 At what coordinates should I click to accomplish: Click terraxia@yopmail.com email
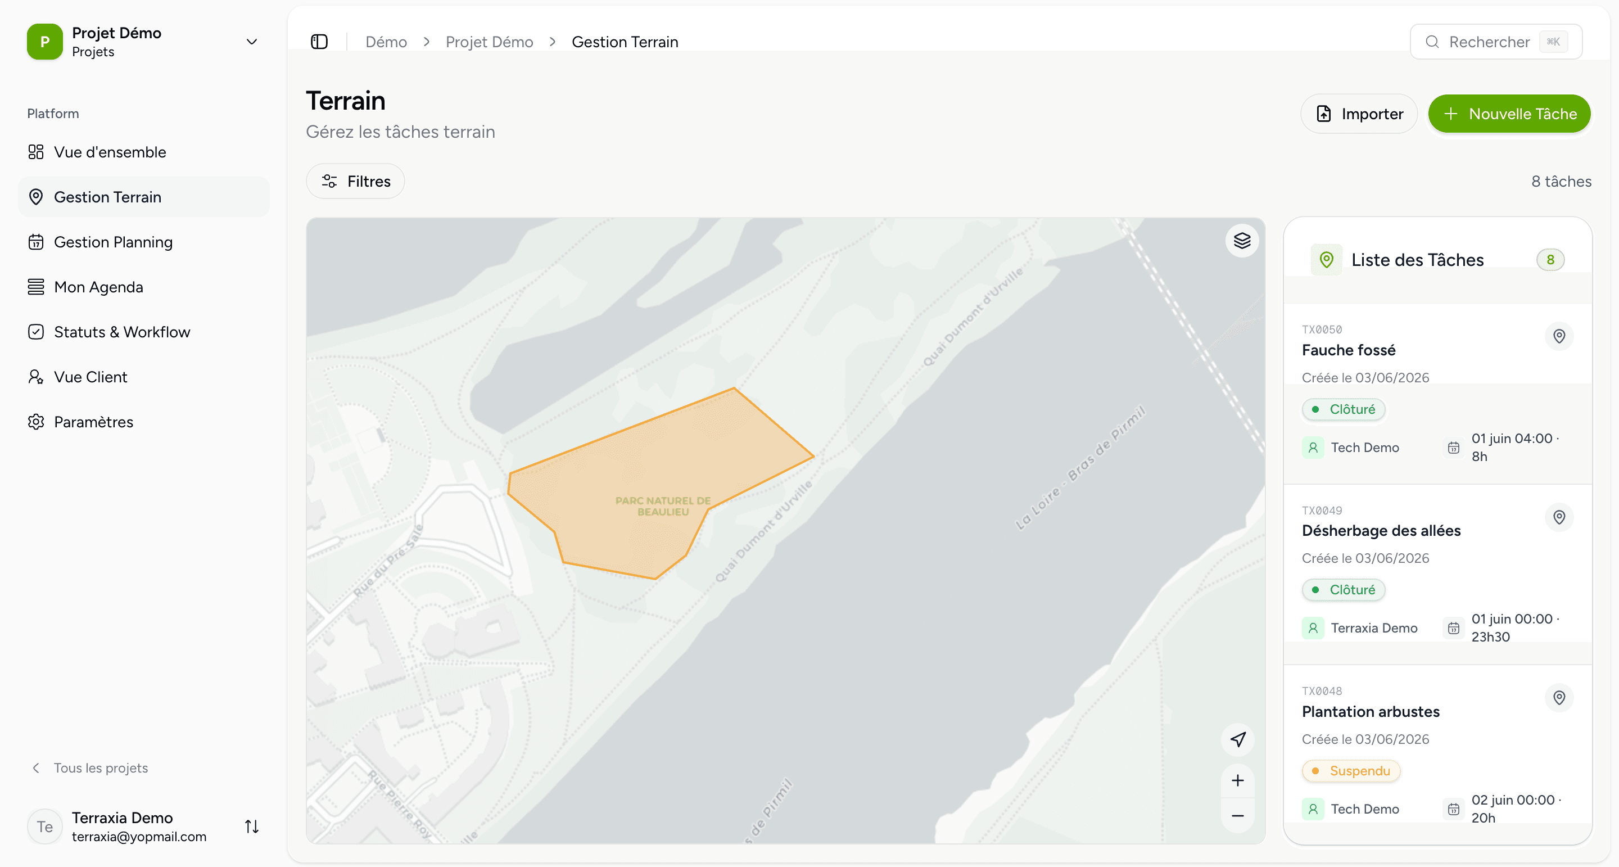139,836
